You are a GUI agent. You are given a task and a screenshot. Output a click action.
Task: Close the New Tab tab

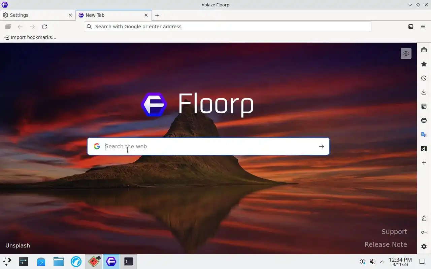pos(146,15)
